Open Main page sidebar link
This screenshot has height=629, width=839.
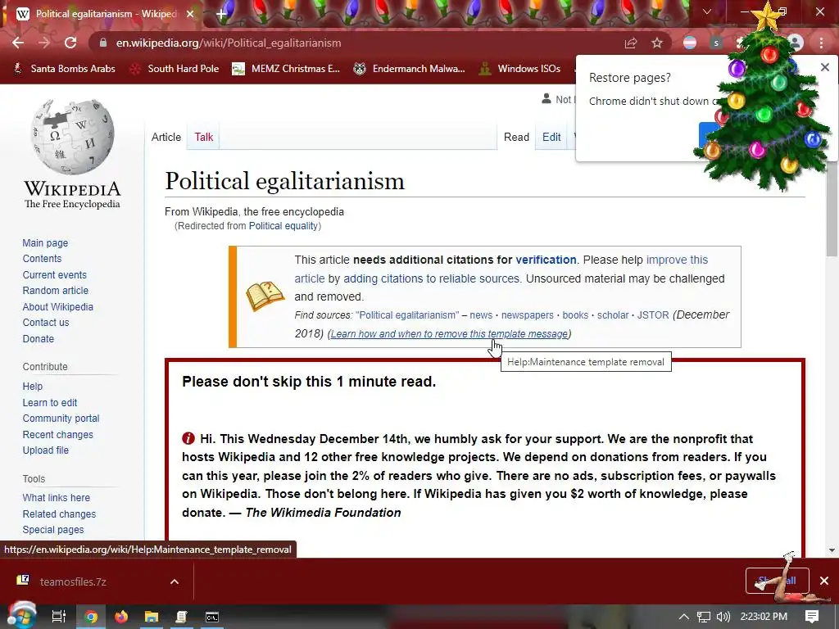point(45,242)
